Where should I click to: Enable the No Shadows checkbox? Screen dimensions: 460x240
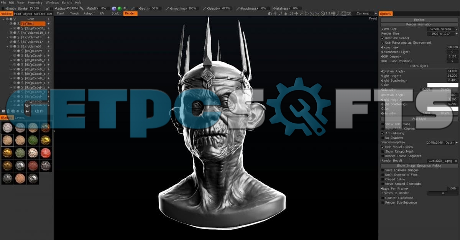click(x=383, y=138)
